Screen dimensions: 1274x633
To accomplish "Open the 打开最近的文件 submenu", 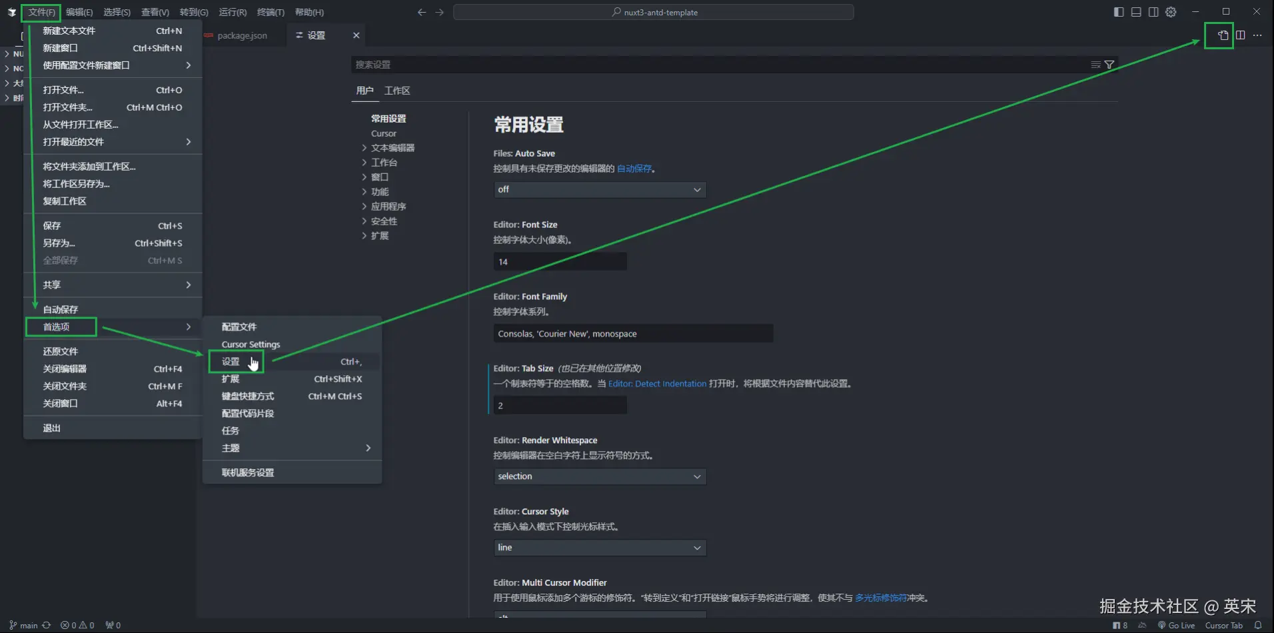I will [113, 142].
